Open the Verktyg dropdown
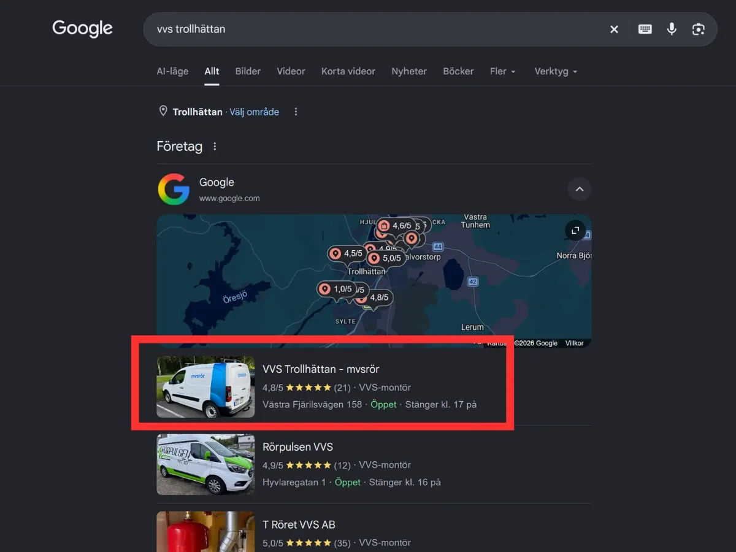736x552 pixels. tap(556, 71)
